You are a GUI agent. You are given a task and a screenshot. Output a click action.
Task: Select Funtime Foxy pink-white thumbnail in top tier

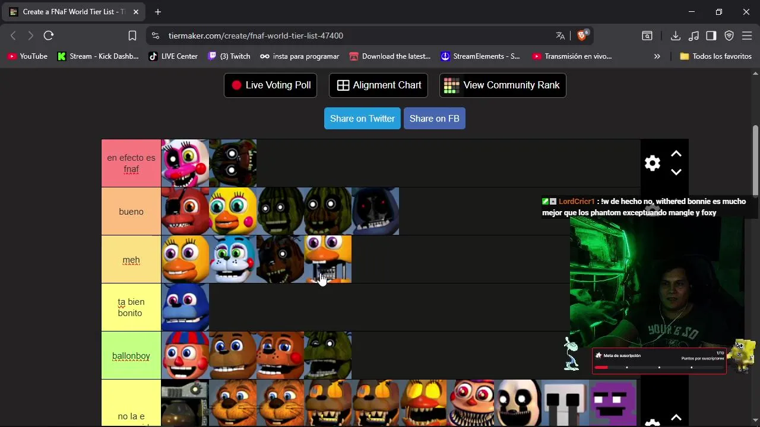click(x=185, y=163)
